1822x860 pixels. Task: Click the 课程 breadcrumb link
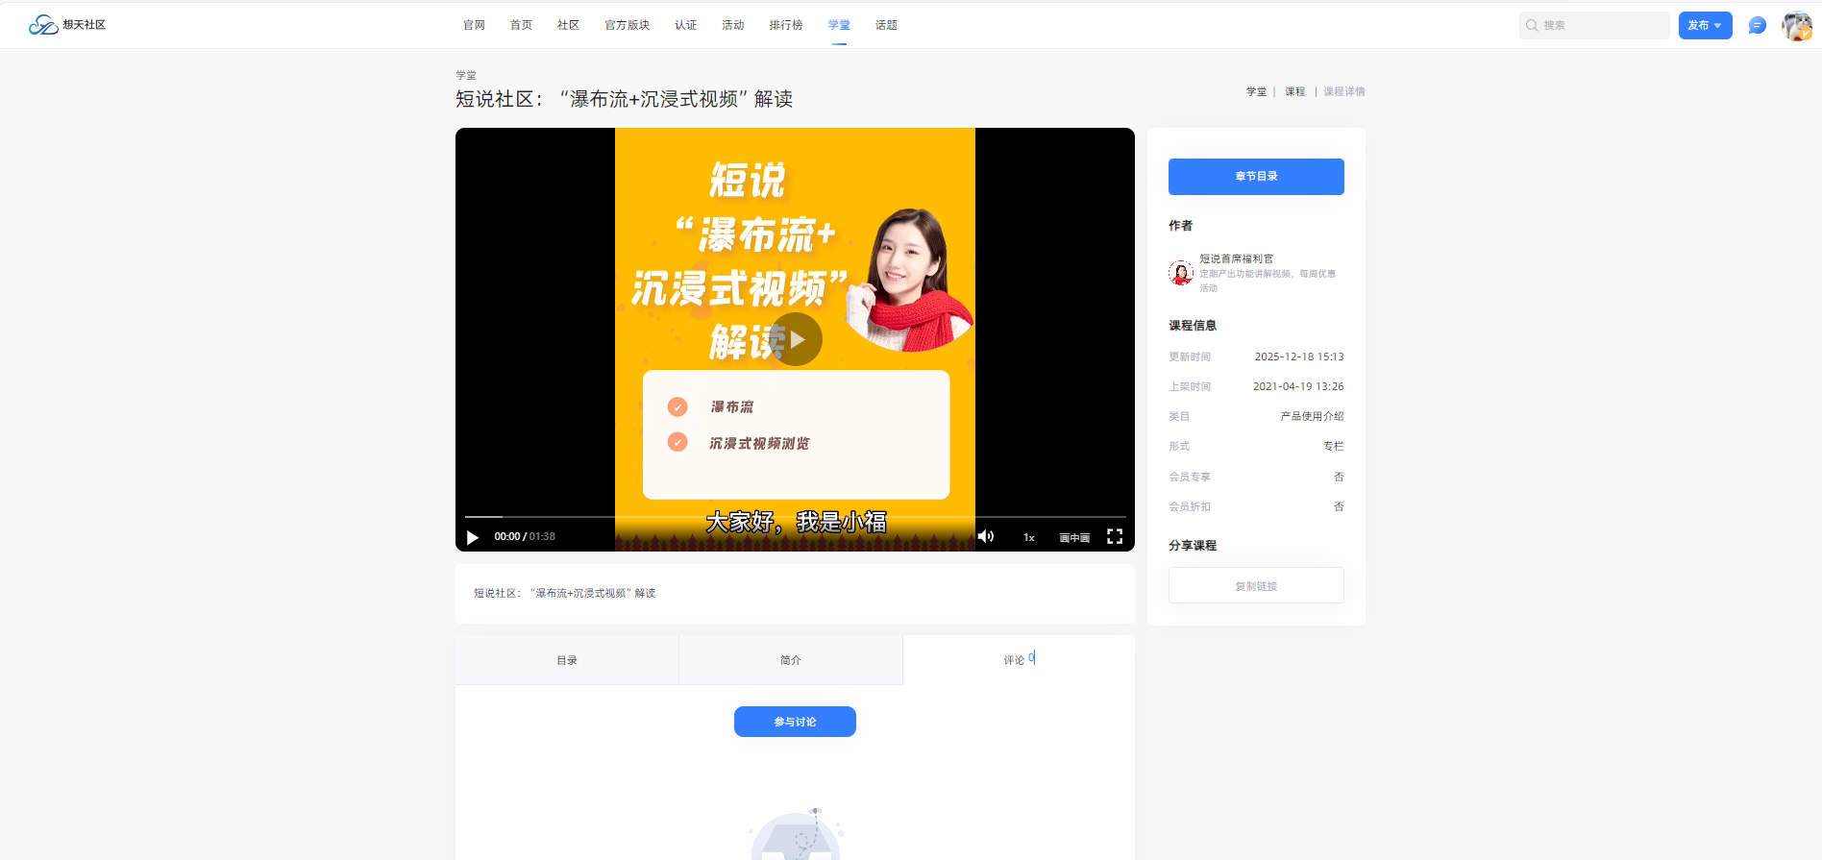1294,91
